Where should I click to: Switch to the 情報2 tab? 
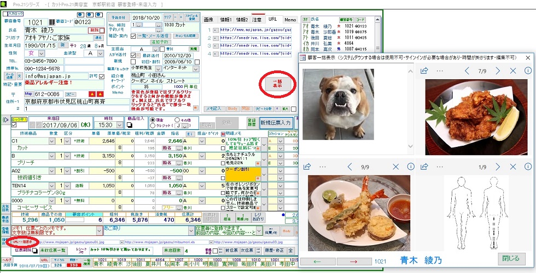tap(242, 20)
